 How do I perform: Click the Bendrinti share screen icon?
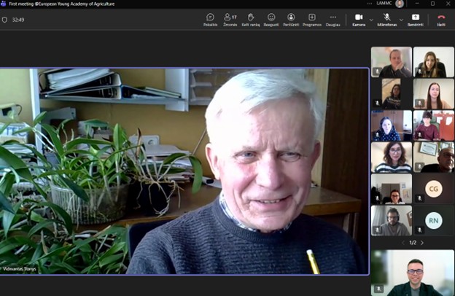coord(416,19)
